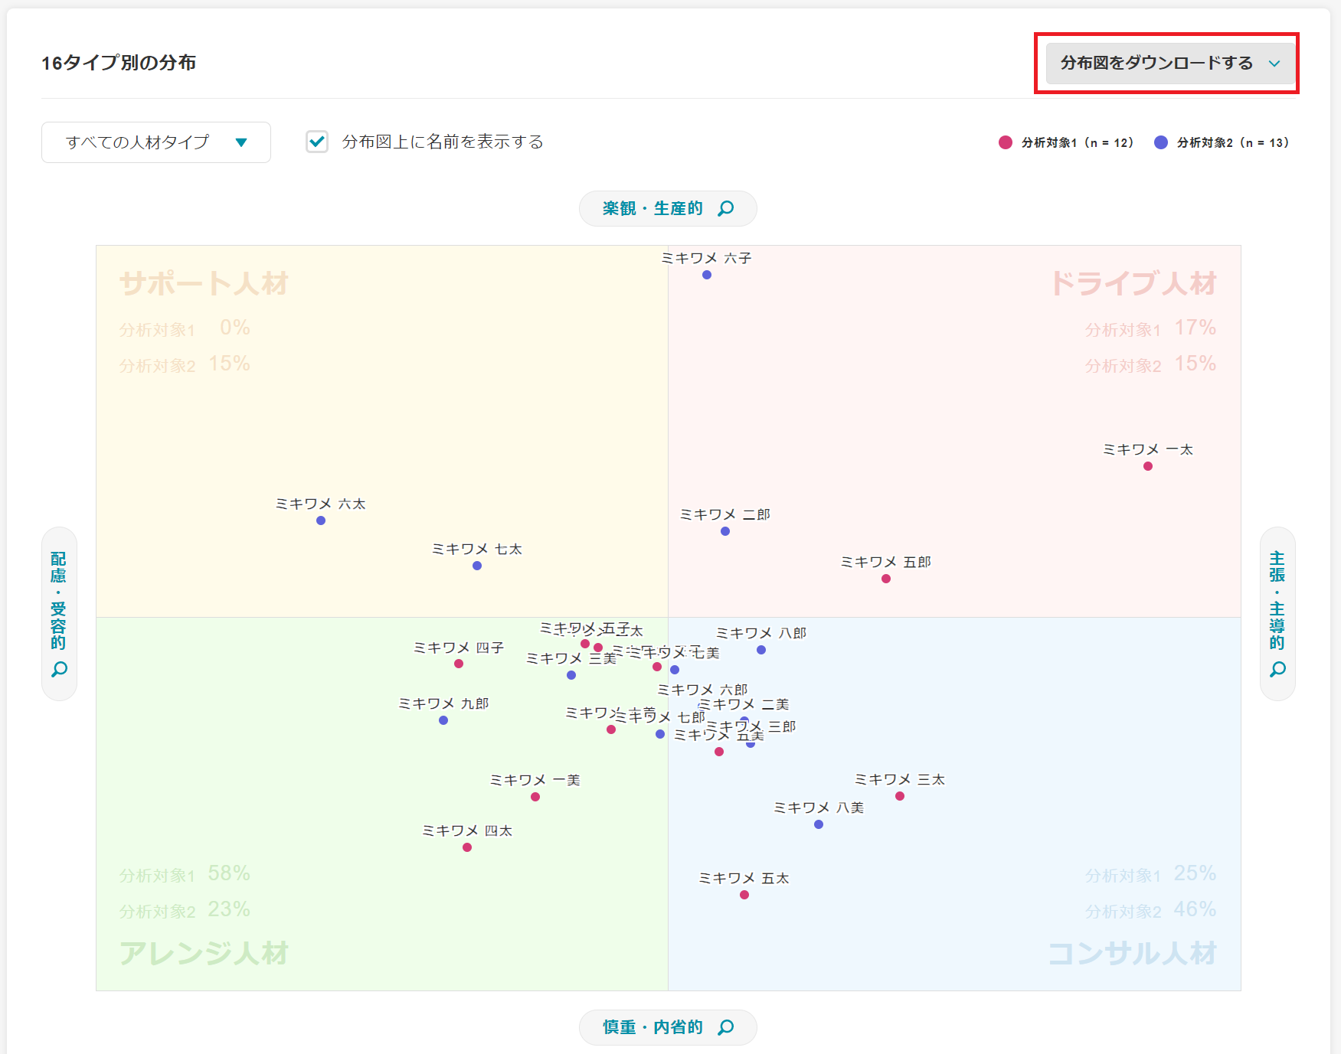Click the magnifier under 主張・主導的 label

[x=1277, y=670]
